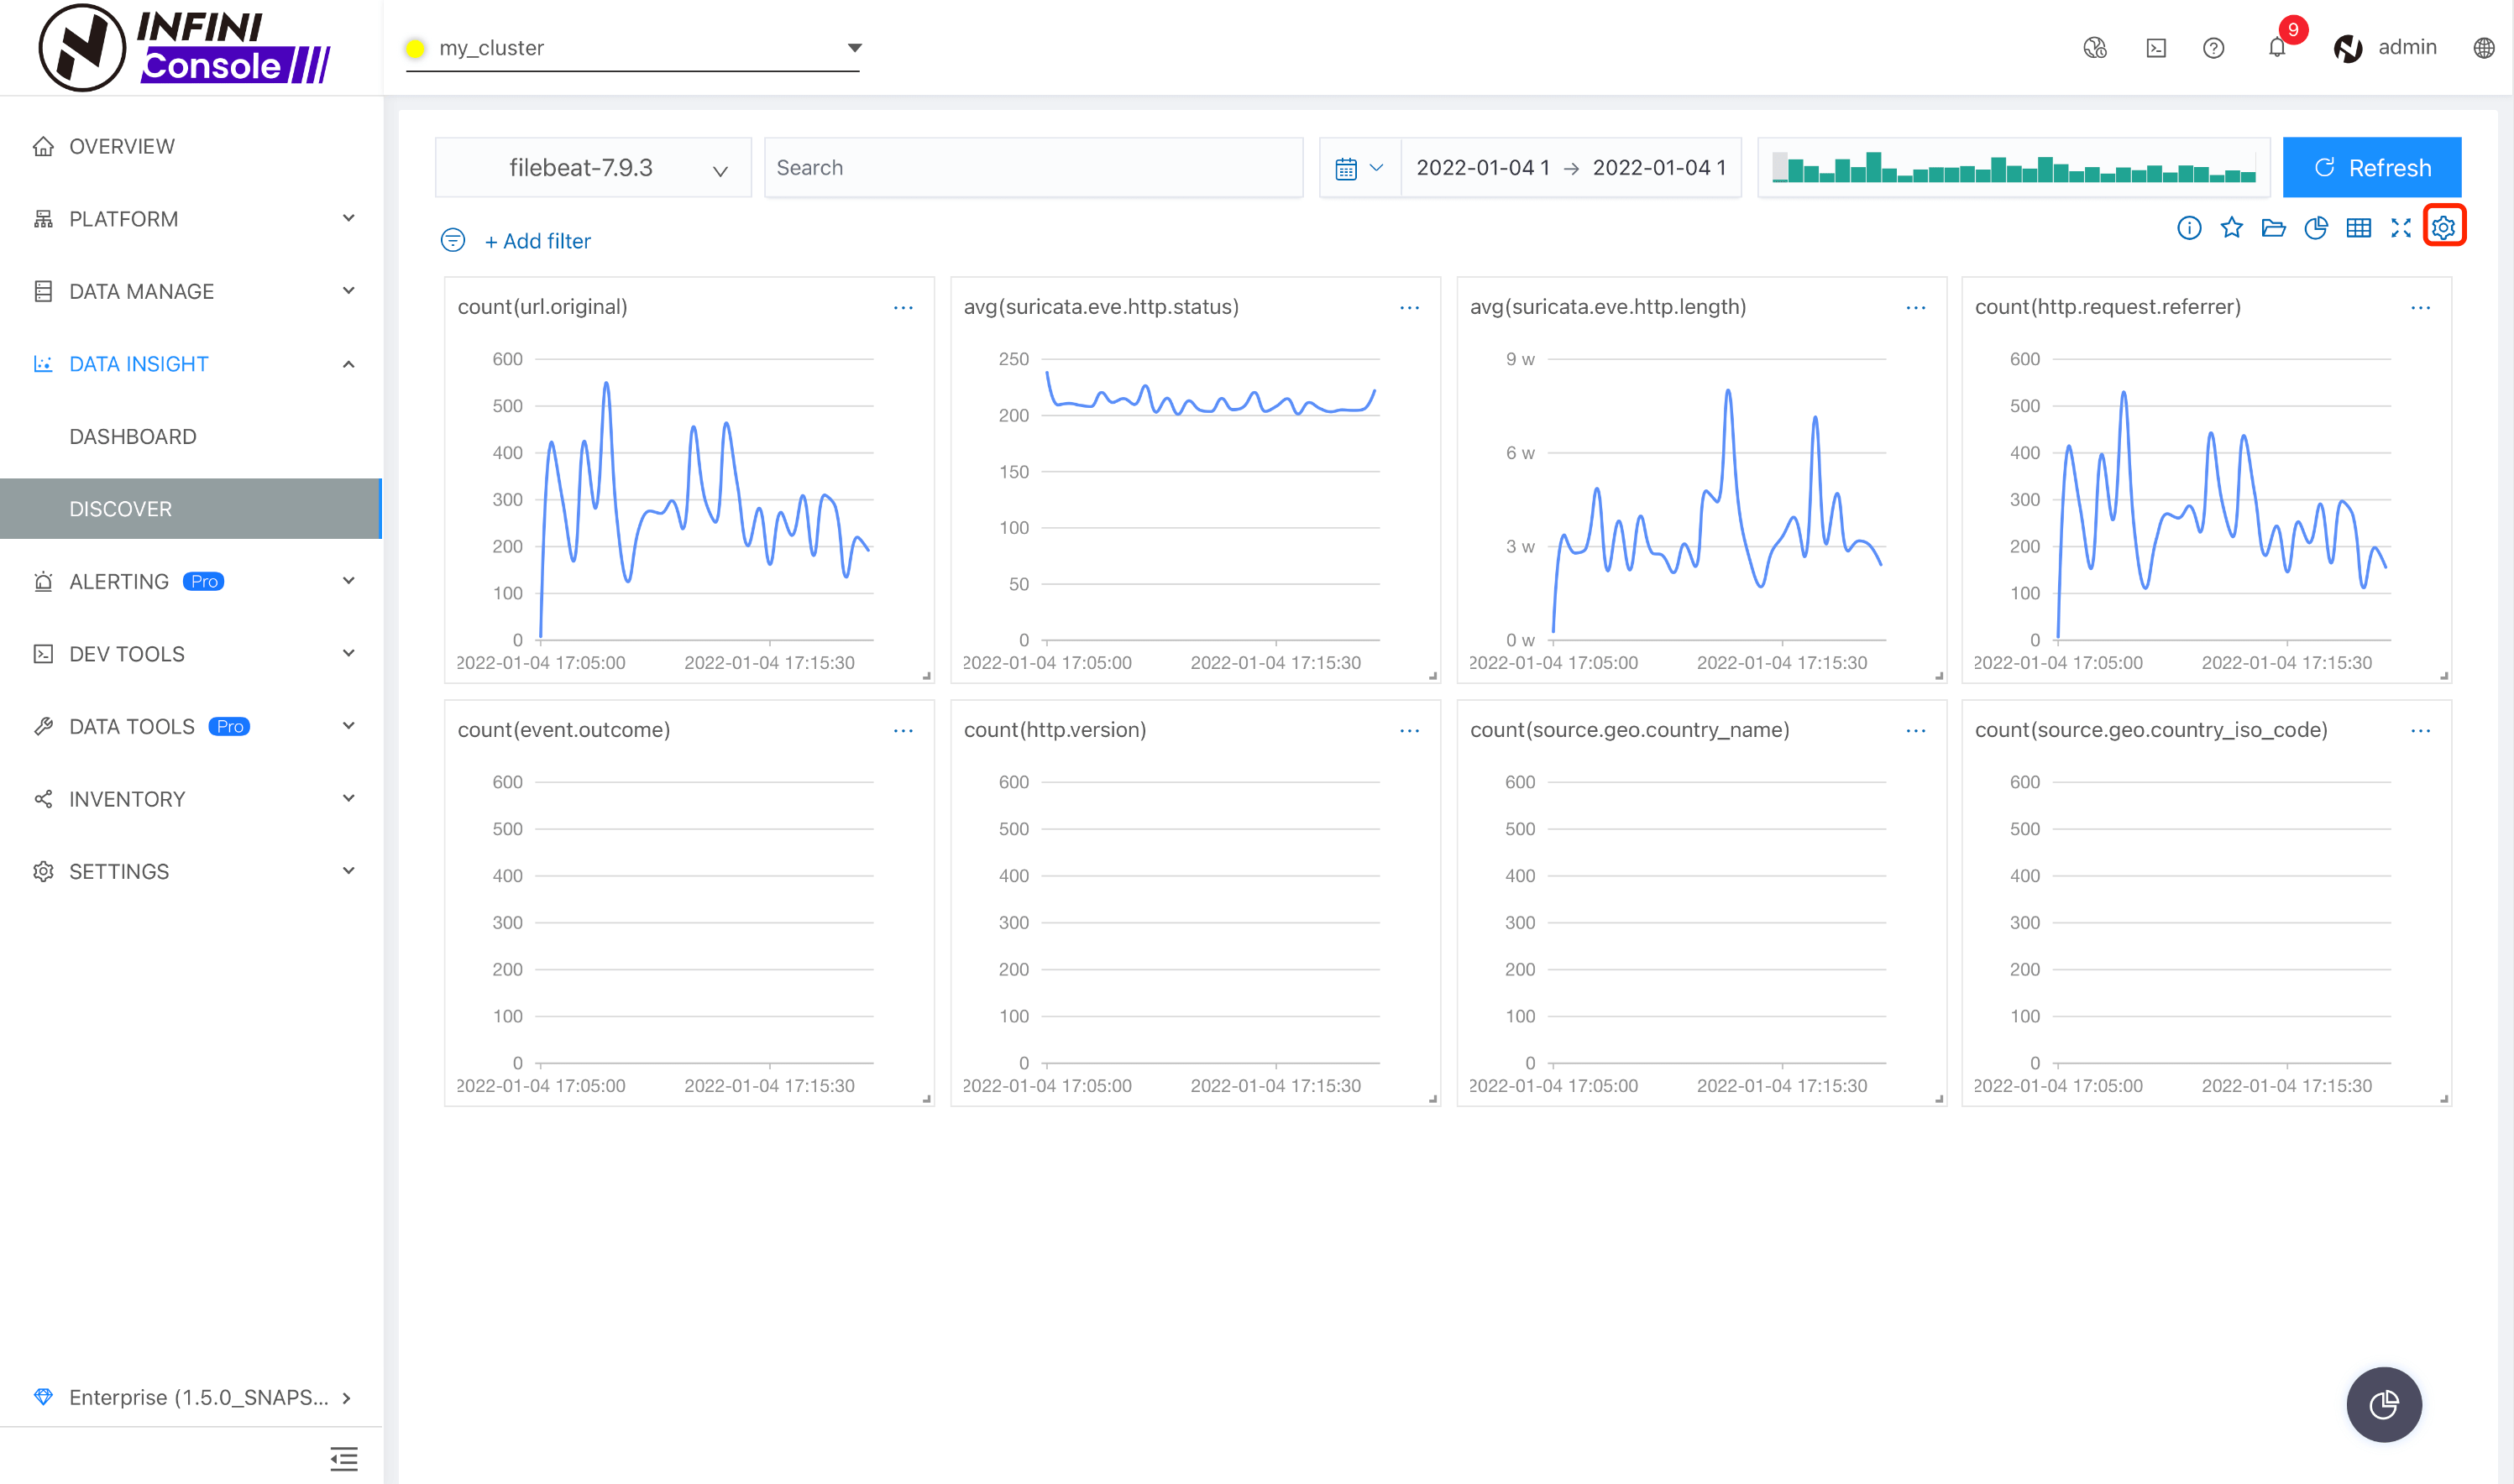The image size is (2514, 1484).
Task: Open options for count(http.version) chart
Action: tap(1410, 731)
